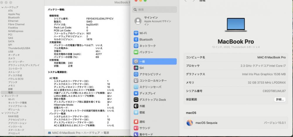Select ボリューム in network list
Viewport: 293px width, 137px height.
click(x=14, y=109)
